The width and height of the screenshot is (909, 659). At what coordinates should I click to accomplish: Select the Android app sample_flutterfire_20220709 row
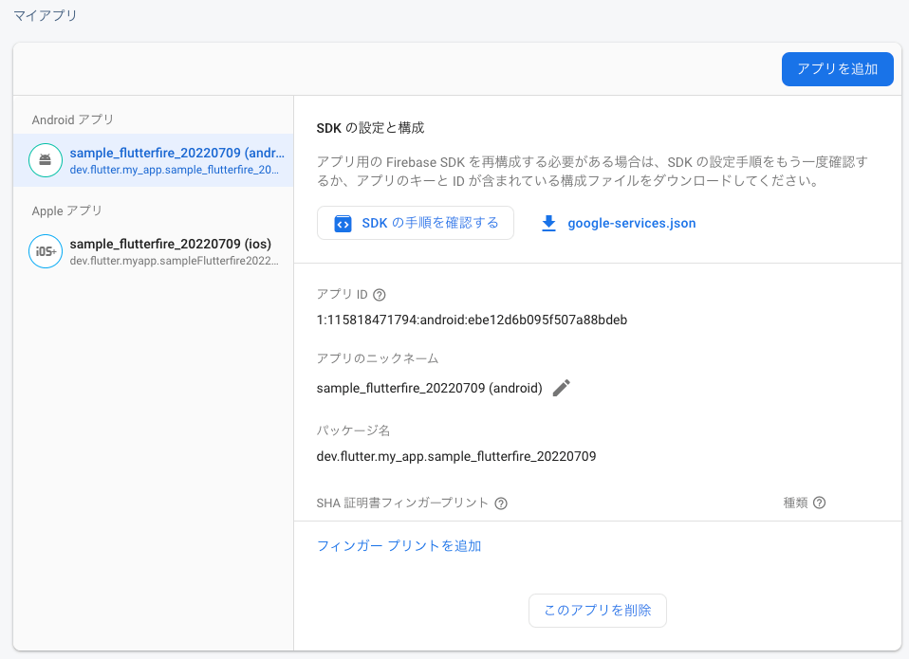pyautogui.click(x=153, y=160)
